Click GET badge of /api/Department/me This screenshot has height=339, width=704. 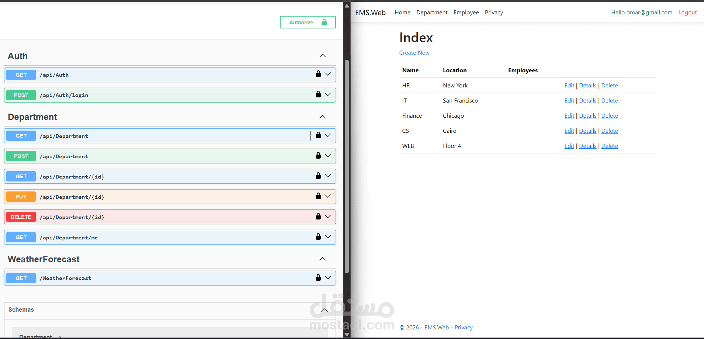(x=21, y=237)
